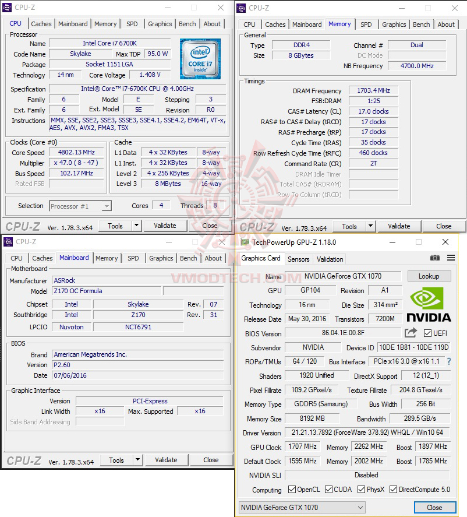
Task: Click the NVIDIA logo in GPU-Z
Action: point(429,304)
